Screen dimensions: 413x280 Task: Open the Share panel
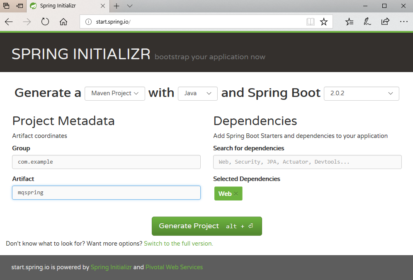[x=386, y=21]
